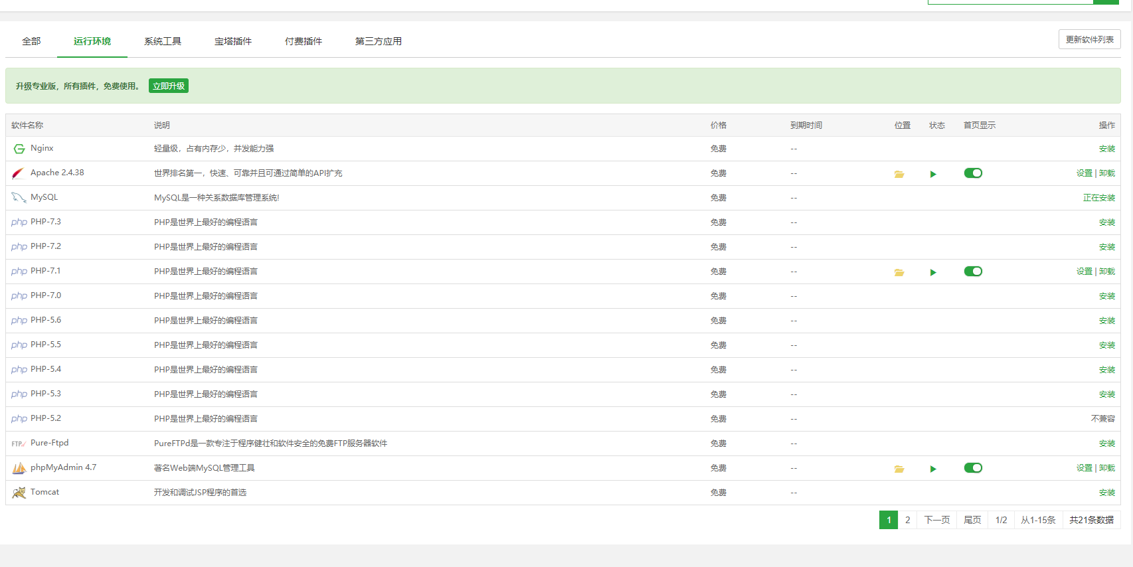Uninstall PHP-7.1 via 卸载 link
The height and width of the screenshot is (567, 1133).
[x=1107, y=272]
